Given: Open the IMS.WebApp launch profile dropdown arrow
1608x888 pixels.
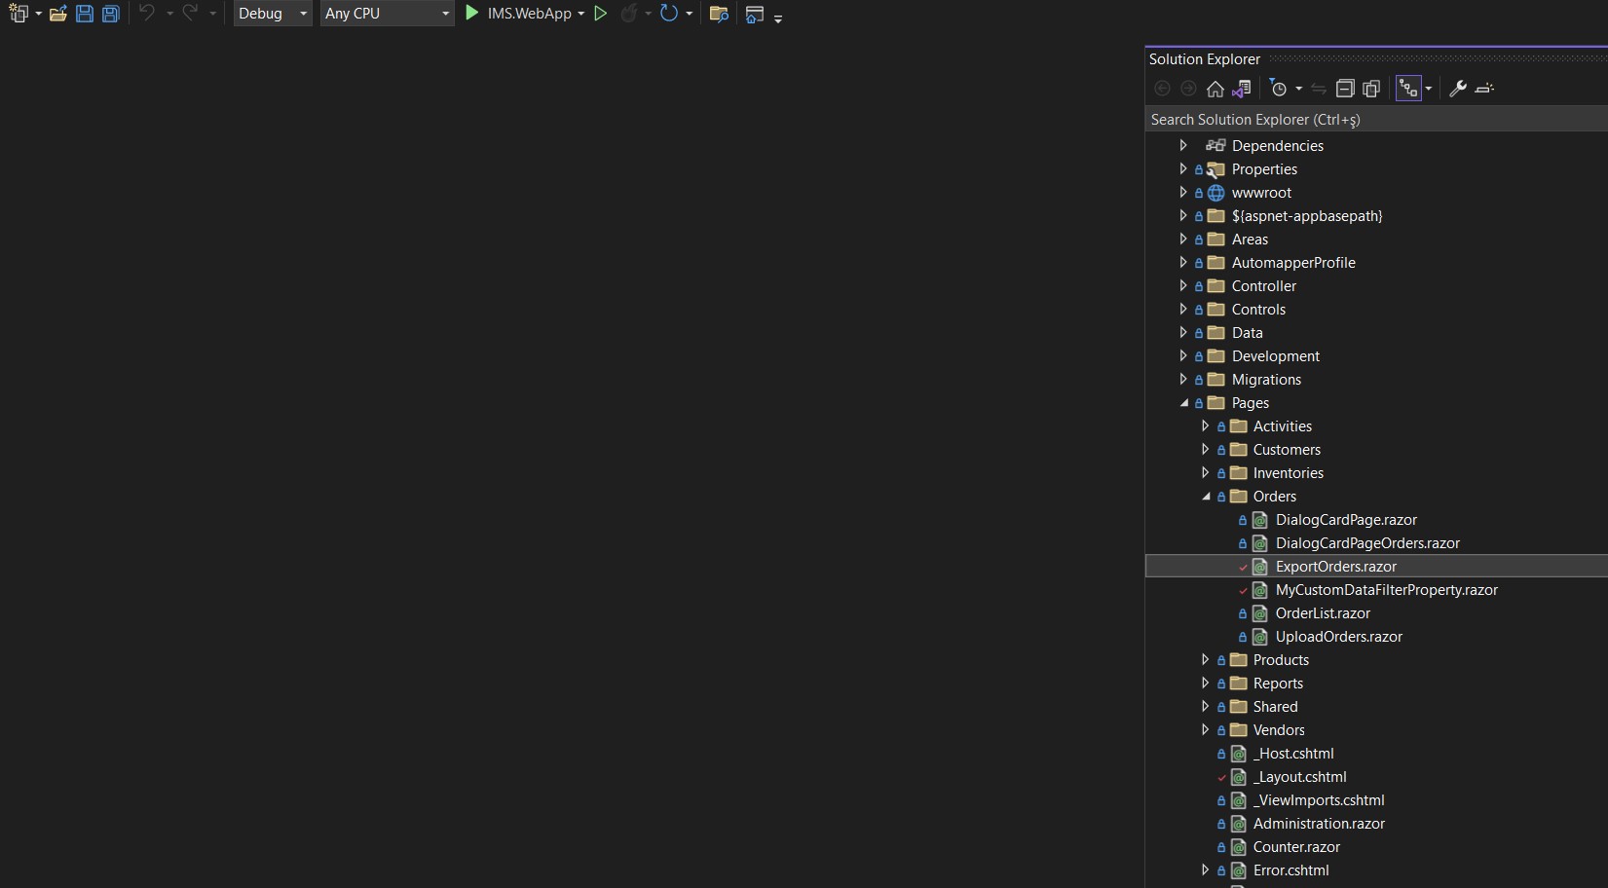Looking at the screenshot, I should click(581, 14).
